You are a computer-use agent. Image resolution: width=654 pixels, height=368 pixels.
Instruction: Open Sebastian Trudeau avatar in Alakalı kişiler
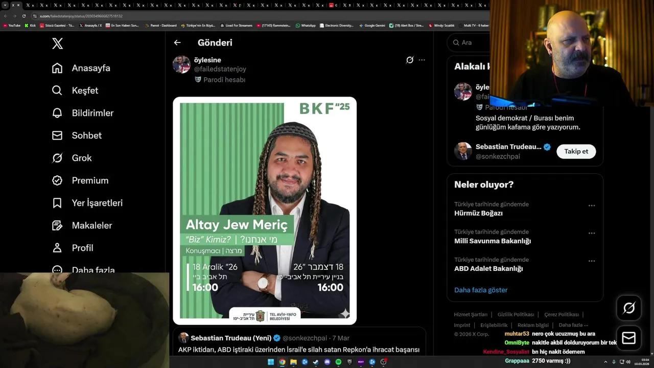(463, 151)
